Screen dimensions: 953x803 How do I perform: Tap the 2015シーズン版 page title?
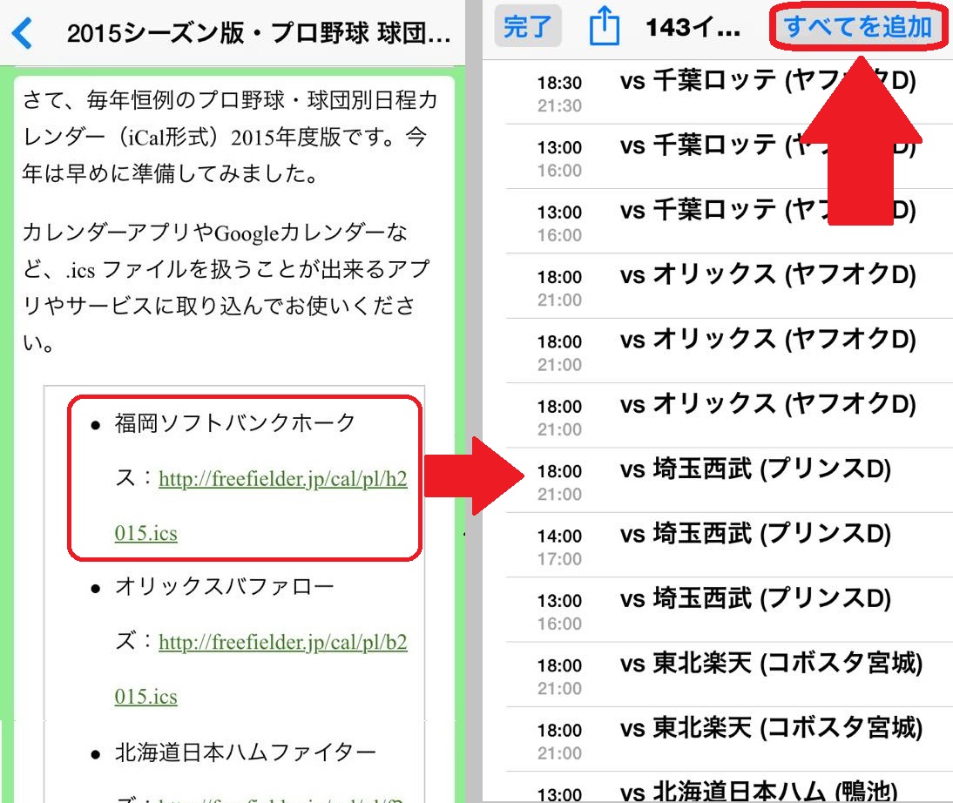tap(259, 33)
